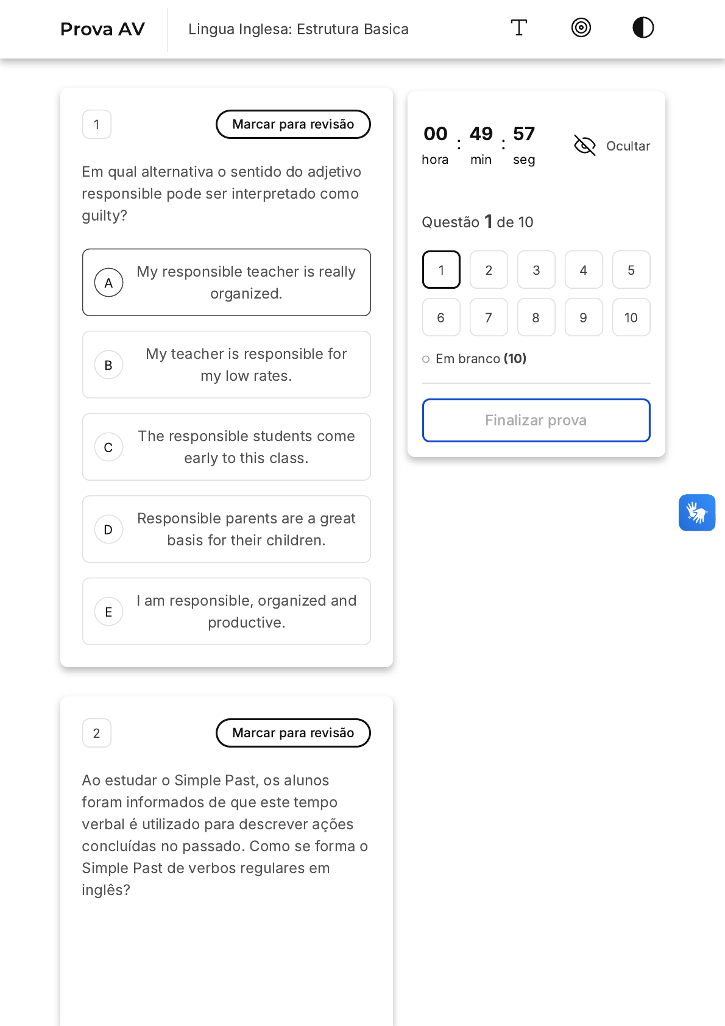The width and height of the screenshot is (725, 1026).
Task: Jump to question 2 in navigator
Action: tap(489, 270)
